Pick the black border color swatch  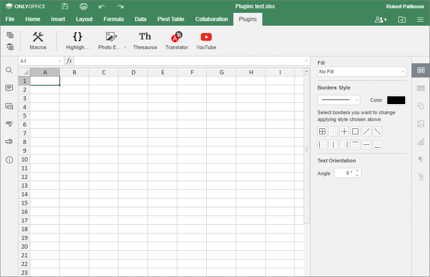(x=396, y=100)
